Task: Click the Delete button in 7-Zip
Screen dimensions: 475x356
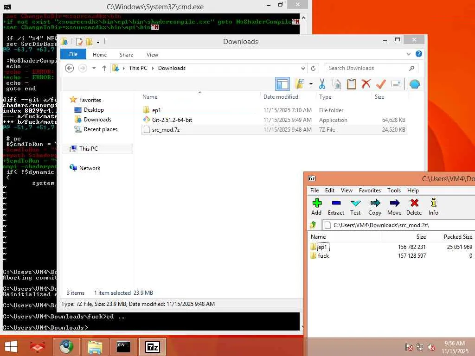Action: (x=414, y=207)
